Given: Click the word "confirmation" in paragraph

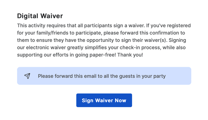Looking at the screenshot, I should pos(164,33).
